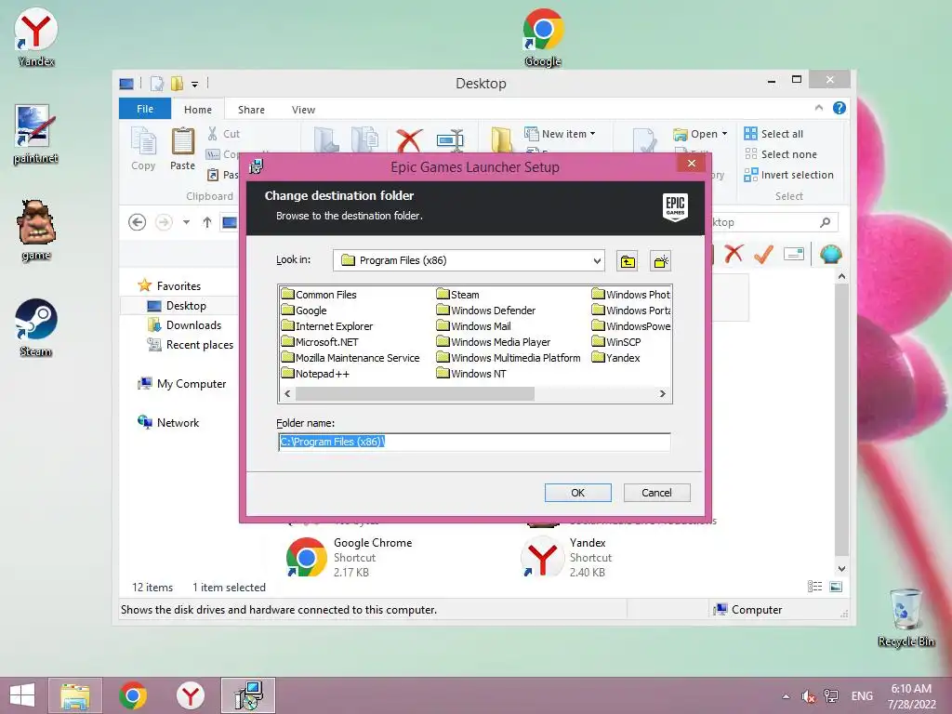
Task: Select the Internet Explorer folder
Action: [327, 326]
